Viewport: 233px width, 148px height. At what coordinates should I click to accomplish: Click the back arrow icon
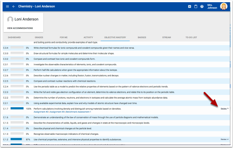[x=14, y=7]
